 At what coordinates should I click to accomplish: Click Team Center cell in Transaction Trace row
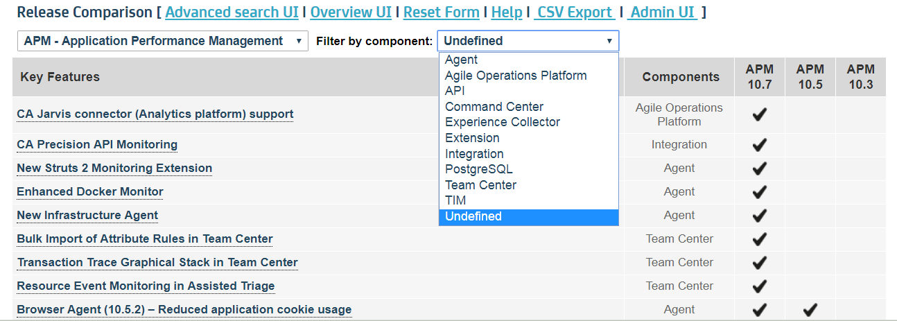(x=679, y=263)
